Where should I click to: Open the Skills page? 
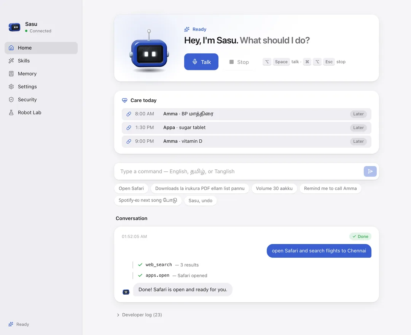pyautogui.click(x=41, y=61)
